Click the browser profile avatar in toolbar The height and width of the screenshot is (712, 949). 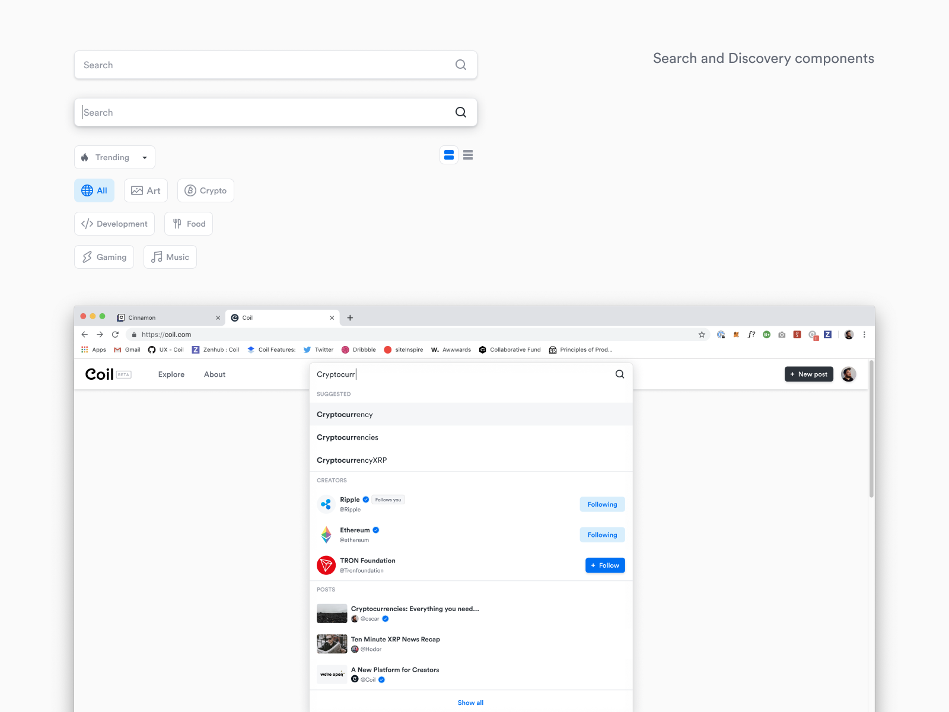click(849, 334)
